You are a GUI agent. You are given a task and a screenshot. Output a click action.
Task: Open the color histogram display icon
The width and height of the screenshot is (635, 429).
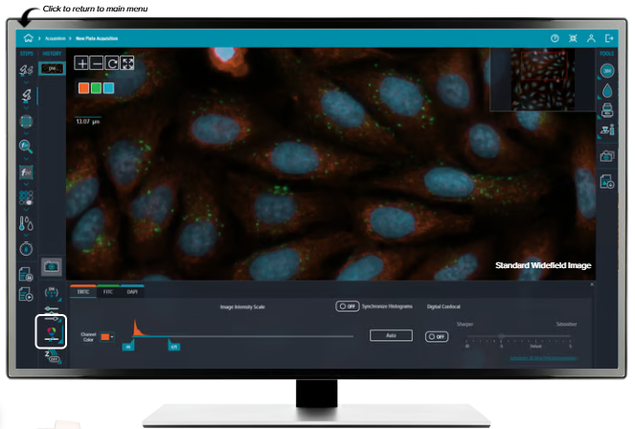[52, 332]
